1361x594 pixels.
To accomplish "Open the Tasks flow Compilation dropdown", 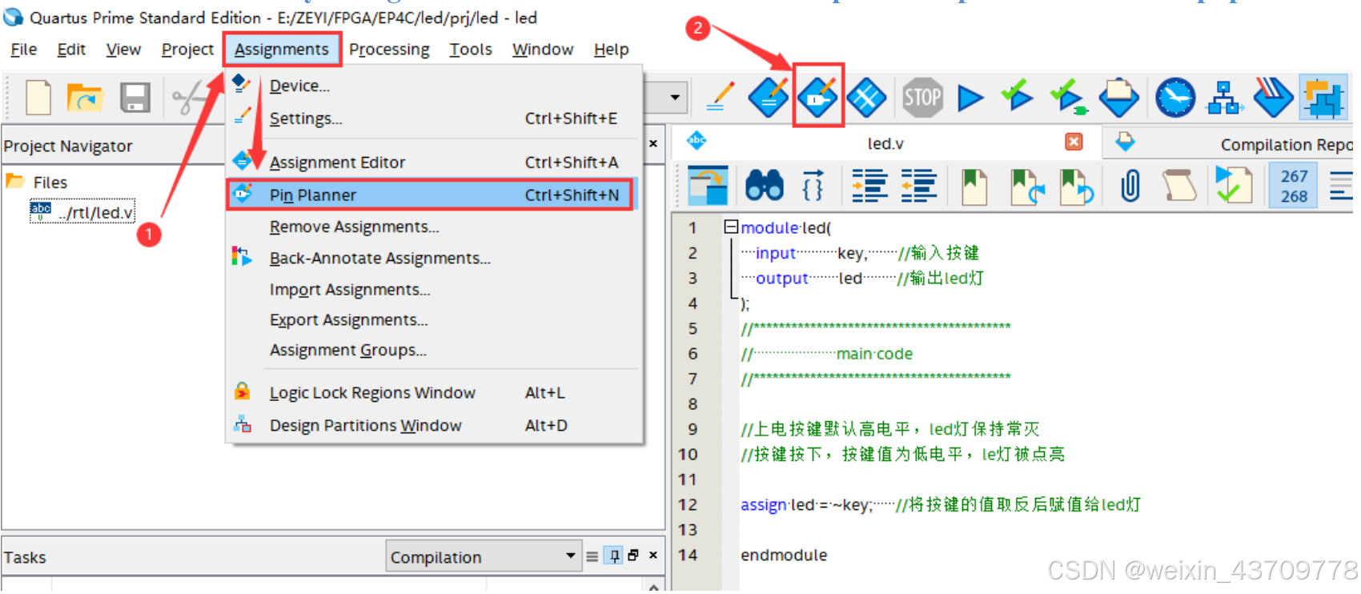I will (483, 556).
